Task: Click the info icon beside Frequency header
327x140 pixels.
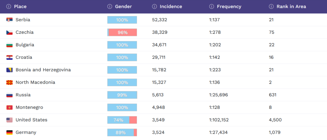Action: tap(211, 7)
